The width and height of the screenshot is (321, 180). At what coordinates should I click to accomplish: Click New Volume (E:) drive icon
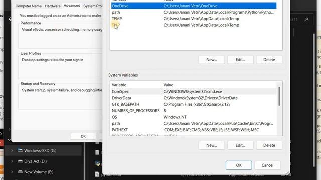(20, 172)
